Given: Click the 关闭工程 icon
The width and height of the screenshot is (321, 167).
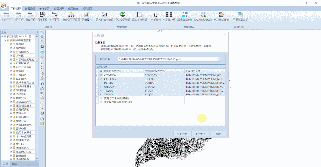Looking at the screenshot, I should [x=54, y=16].
